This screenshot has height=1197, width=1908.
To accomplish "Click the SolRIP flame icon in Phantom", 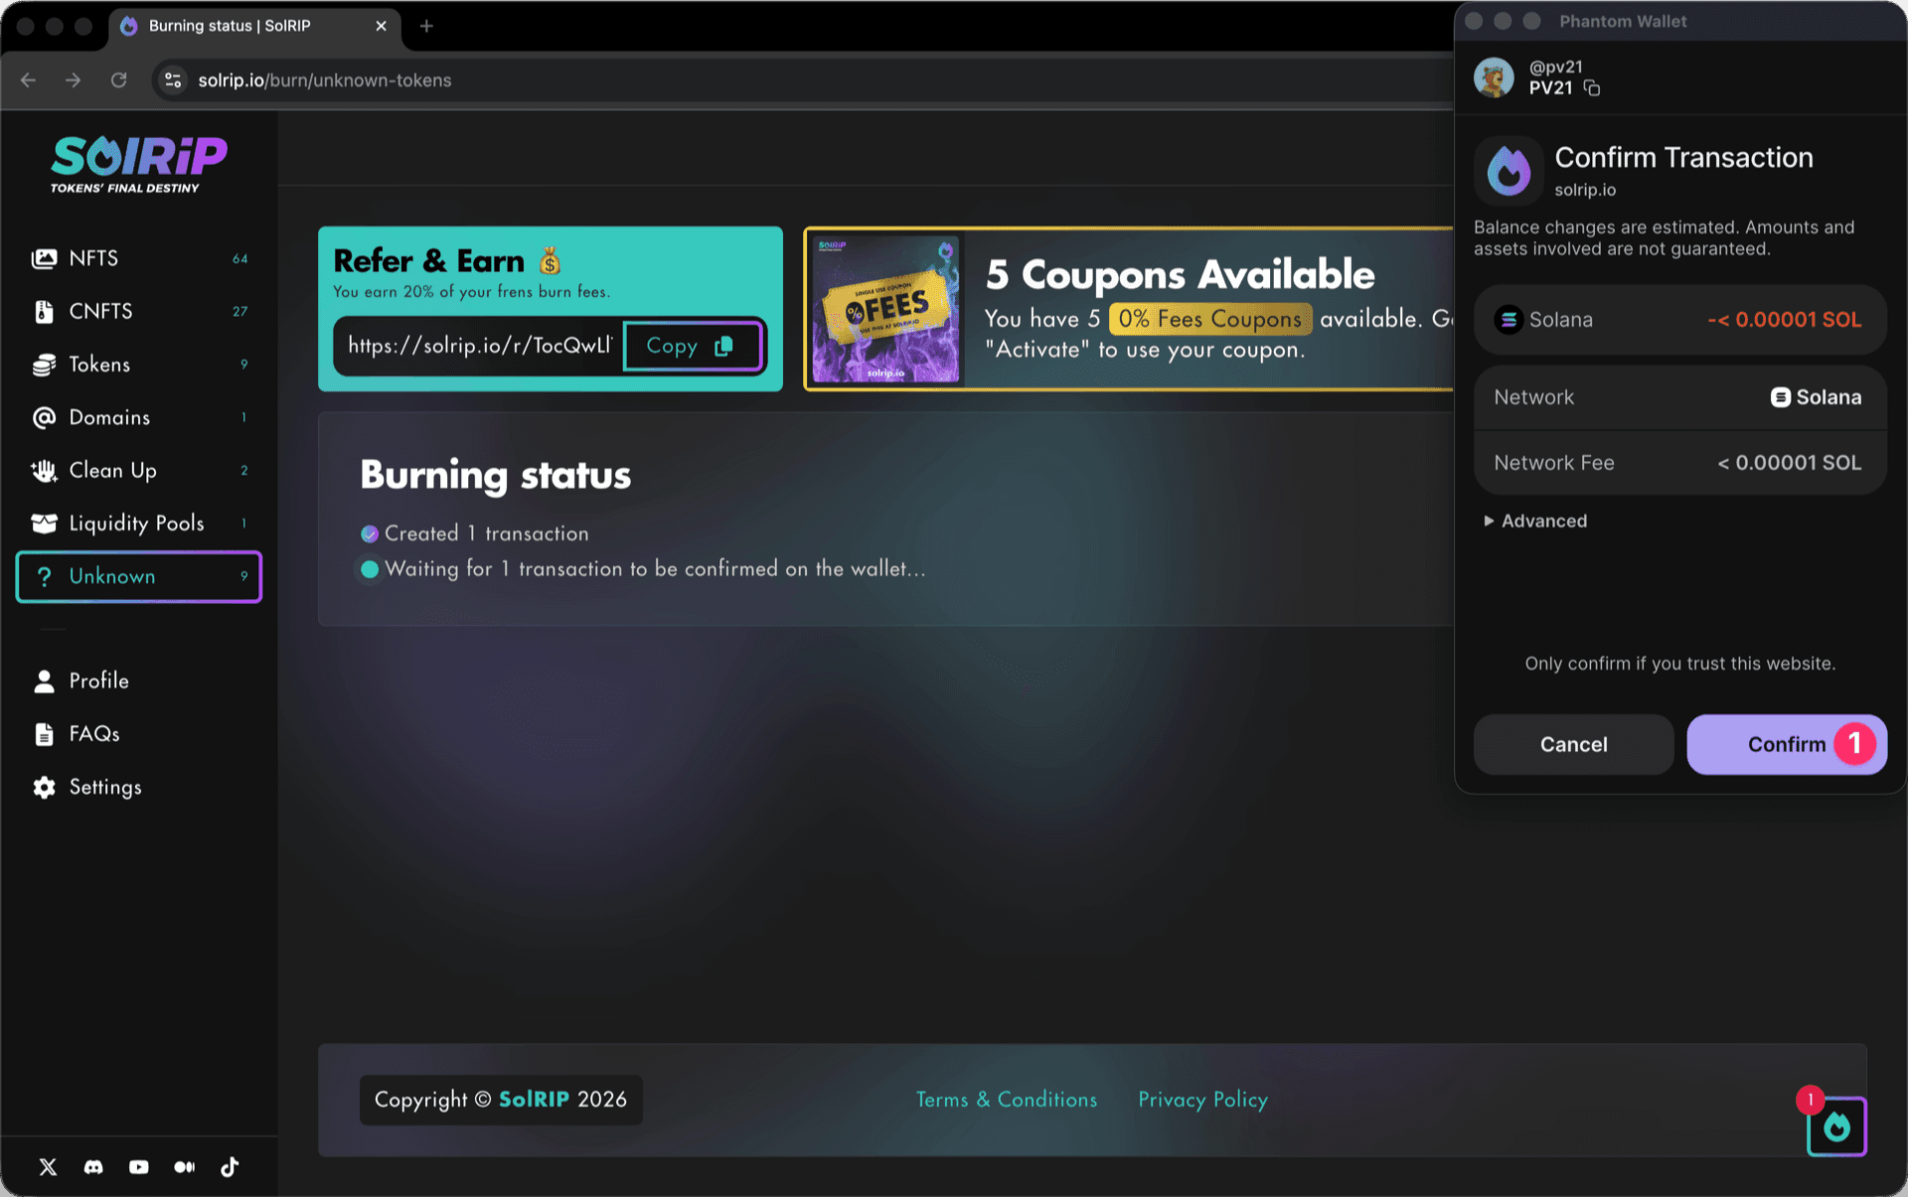I will 1509,170.
